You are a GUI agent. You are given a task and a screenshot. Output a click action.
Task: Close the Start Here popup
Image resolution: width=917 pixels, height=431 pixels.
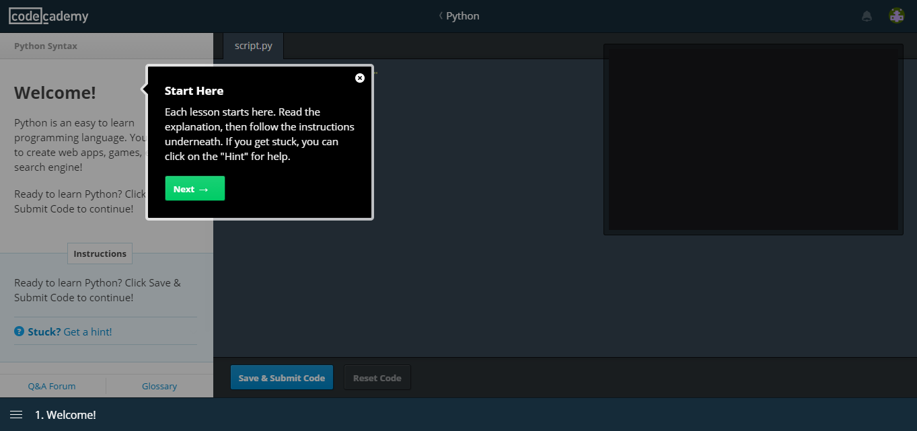click(360, 78)
